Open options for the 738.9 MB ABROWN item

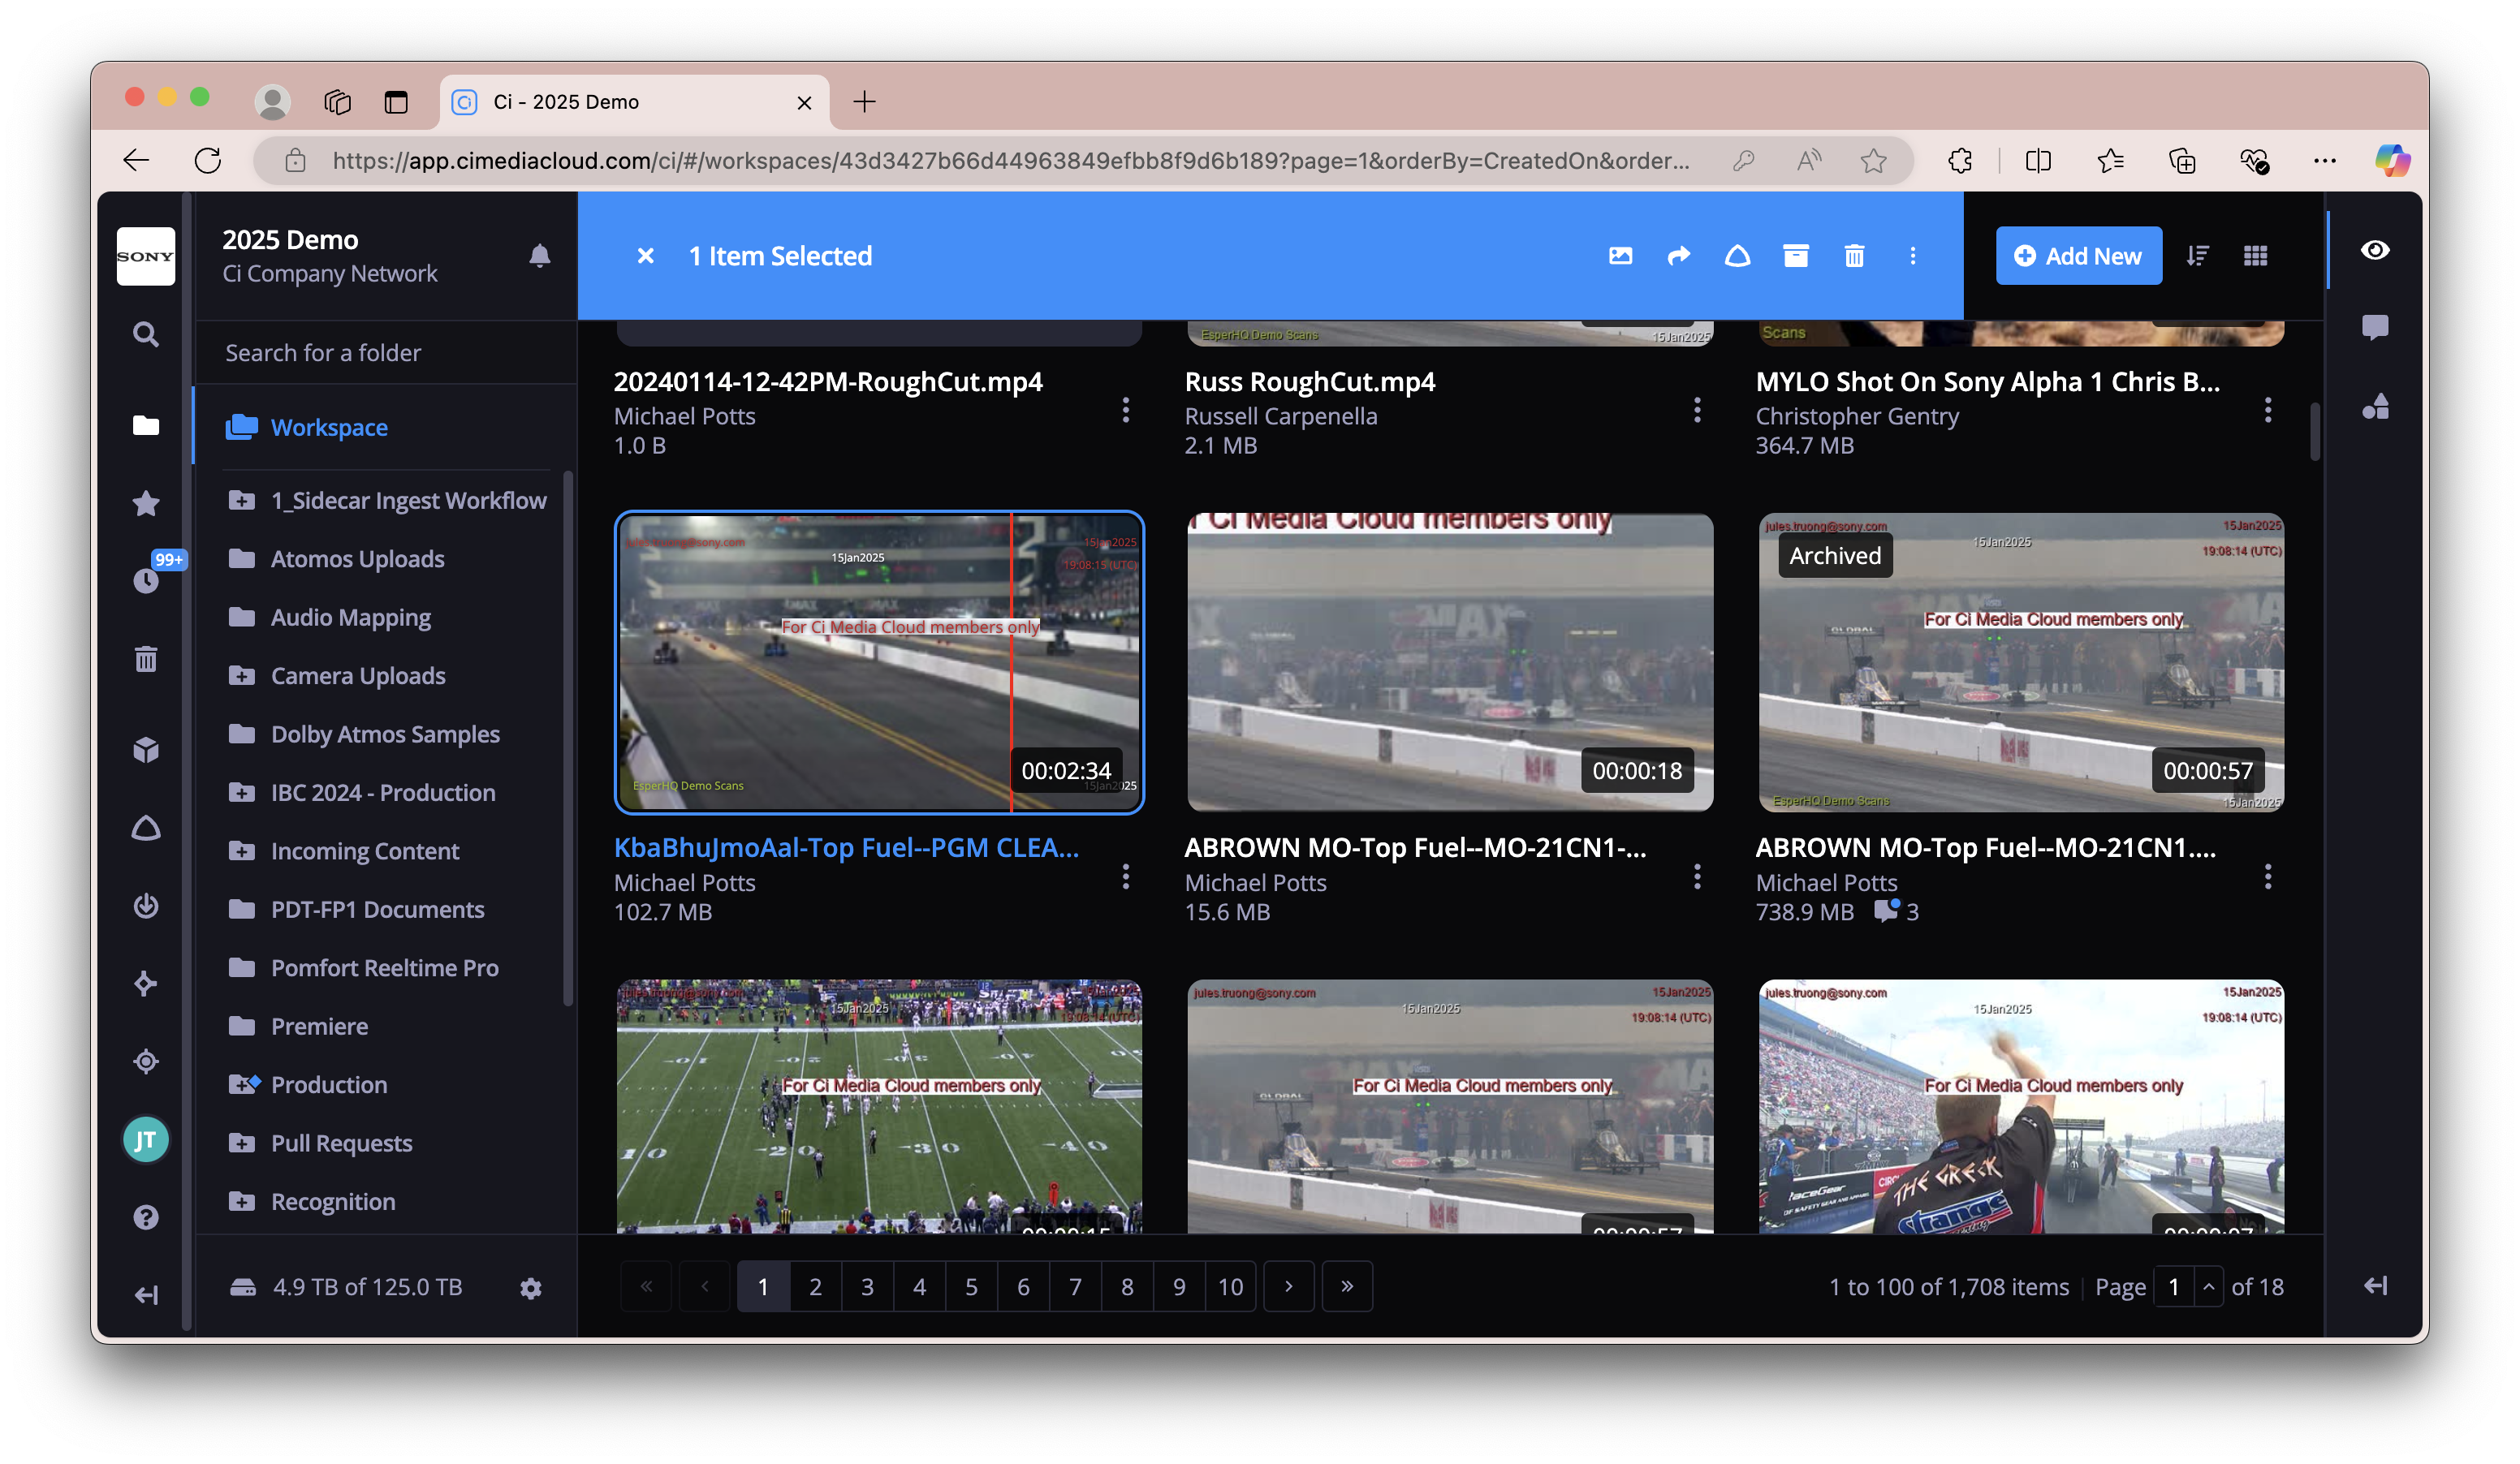2267,877
